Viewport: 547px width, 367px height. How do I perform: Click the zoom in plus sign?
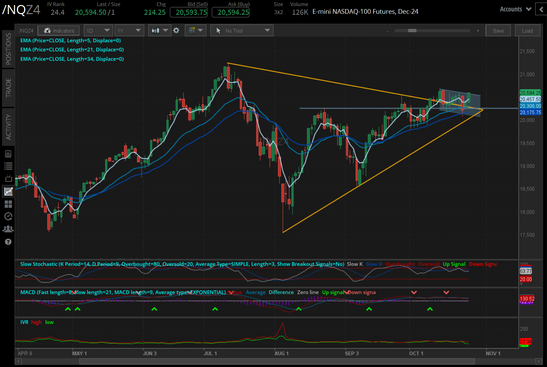tap(478, 31)
